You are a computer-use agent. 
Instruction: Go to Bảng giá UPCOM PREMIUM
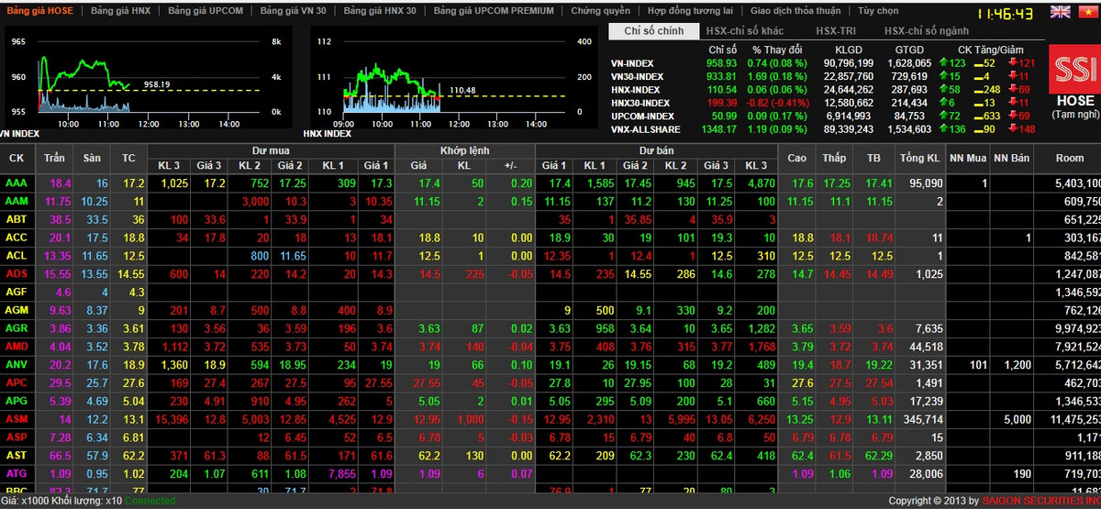click(x=494, y=11)
